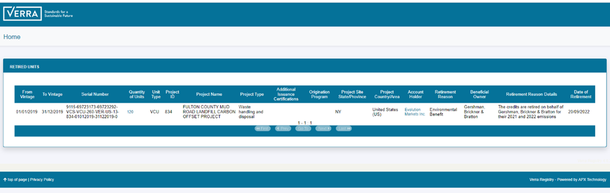This screenshot has width=610, height=193.
Task: Click the top of page link
Action: pyautogui.click(x=15, y=179)
